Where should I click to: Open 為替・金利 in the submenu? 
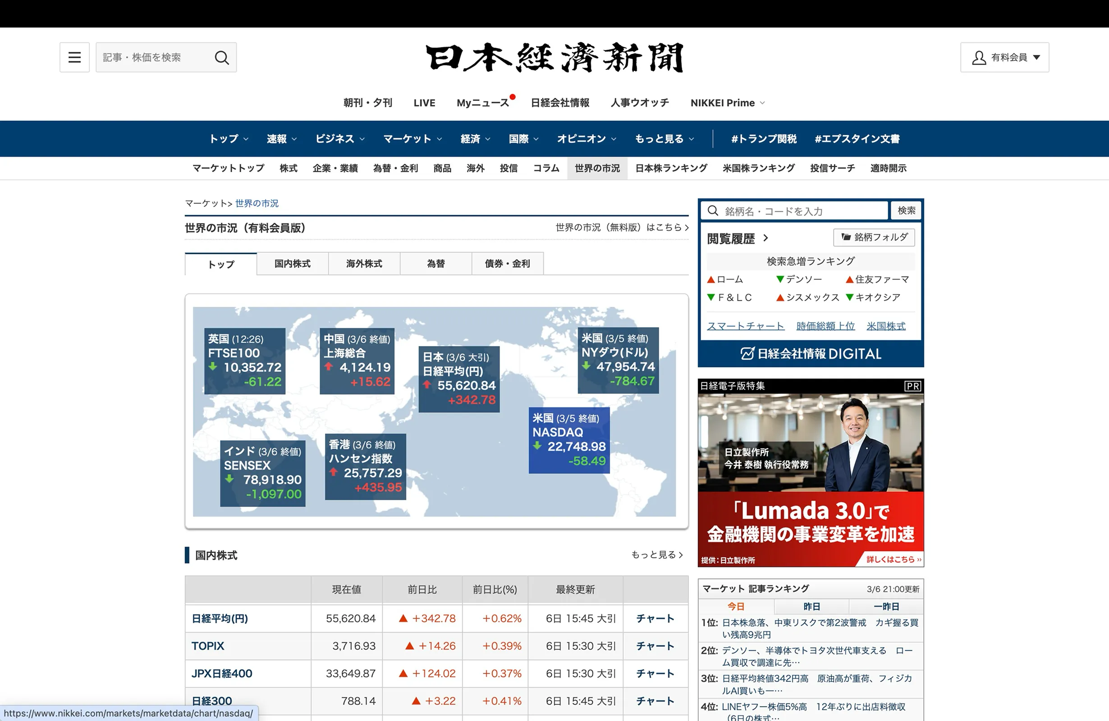pos(396,168)
